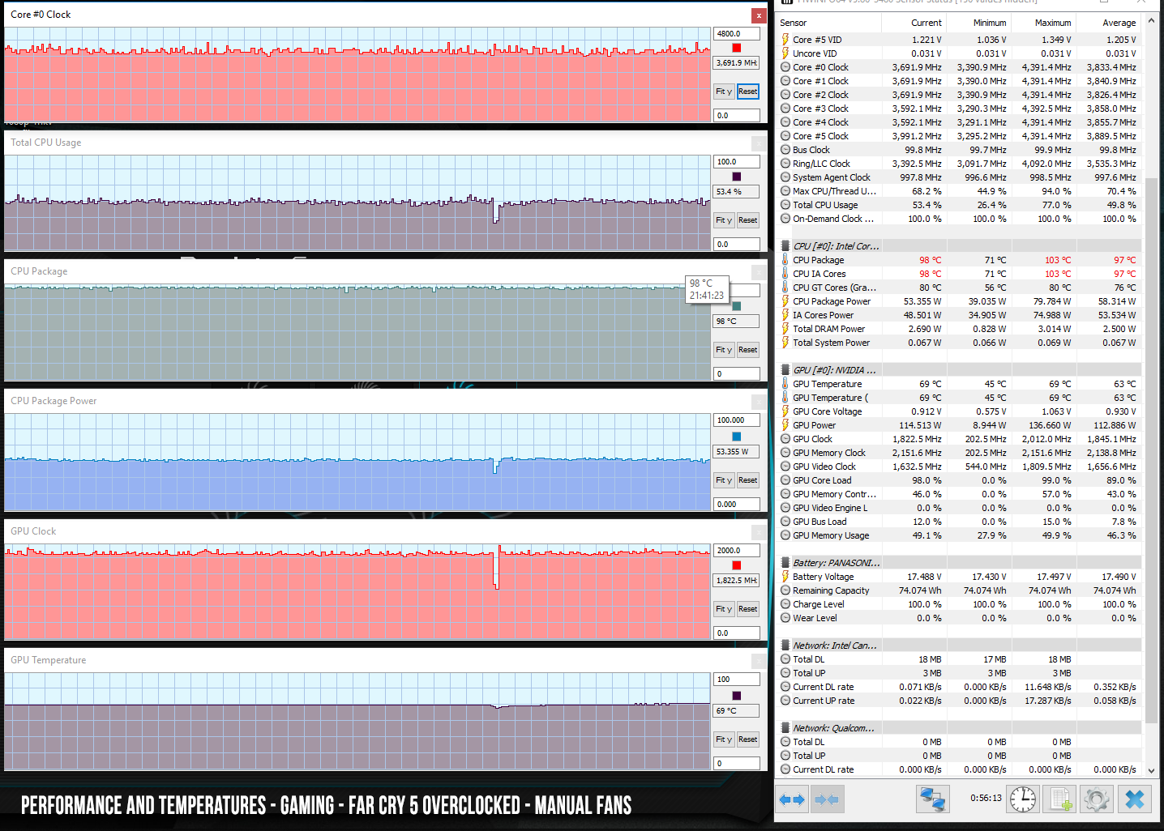1164x831 pixels.
Task: Click the circle icon beside Wear Level
Action: click(x=785, y=618)
